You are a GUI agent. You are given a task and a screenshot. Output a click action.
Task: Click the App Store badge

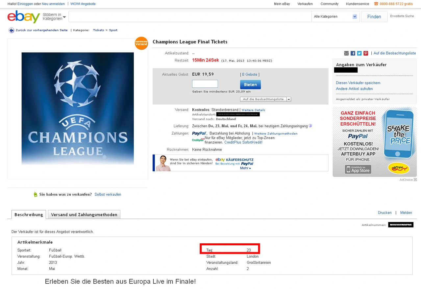(358, 169)
